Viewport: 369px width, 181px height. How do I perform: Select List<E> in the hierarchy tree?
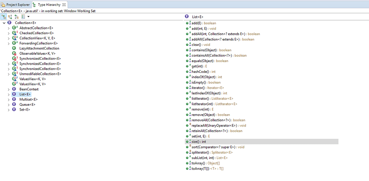(x=24, y=94)
